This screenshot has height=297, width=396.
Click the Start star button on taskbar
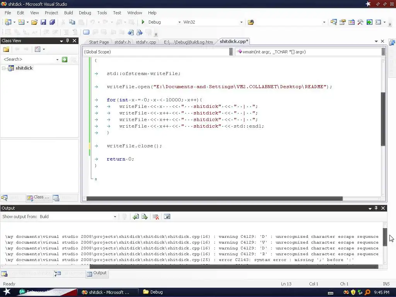click(7, 292)
